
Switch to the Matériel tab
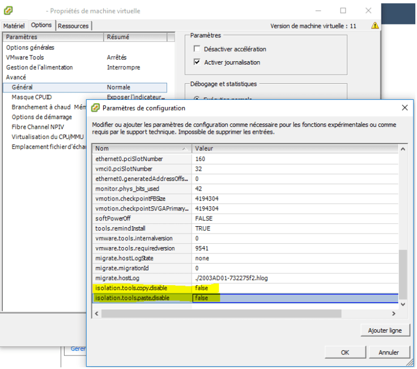click(14, 26)
